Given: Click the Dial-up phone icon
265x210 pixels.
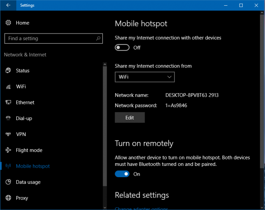Looking at the screenshot, I should [8, 118].
